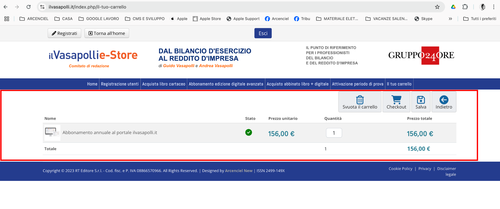Click the Registrati button
Screen dimensions: 500x209
tap(64, 33)
